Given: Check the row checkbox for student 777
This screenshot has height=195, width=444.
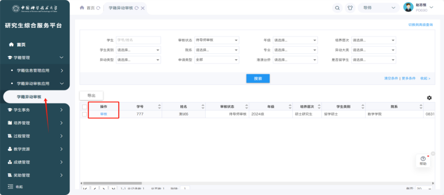Looking at the screenshot, I should 84,114.
